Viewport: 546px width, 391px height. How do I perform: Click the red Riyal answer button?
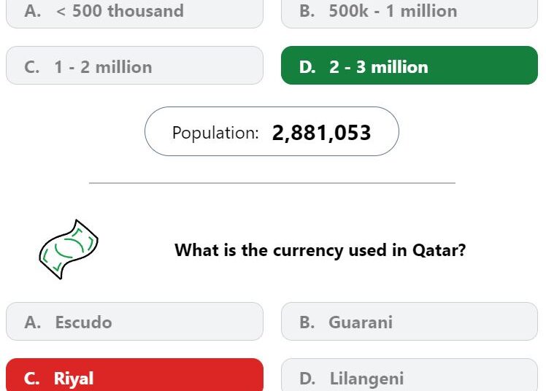tap(134, 375)
